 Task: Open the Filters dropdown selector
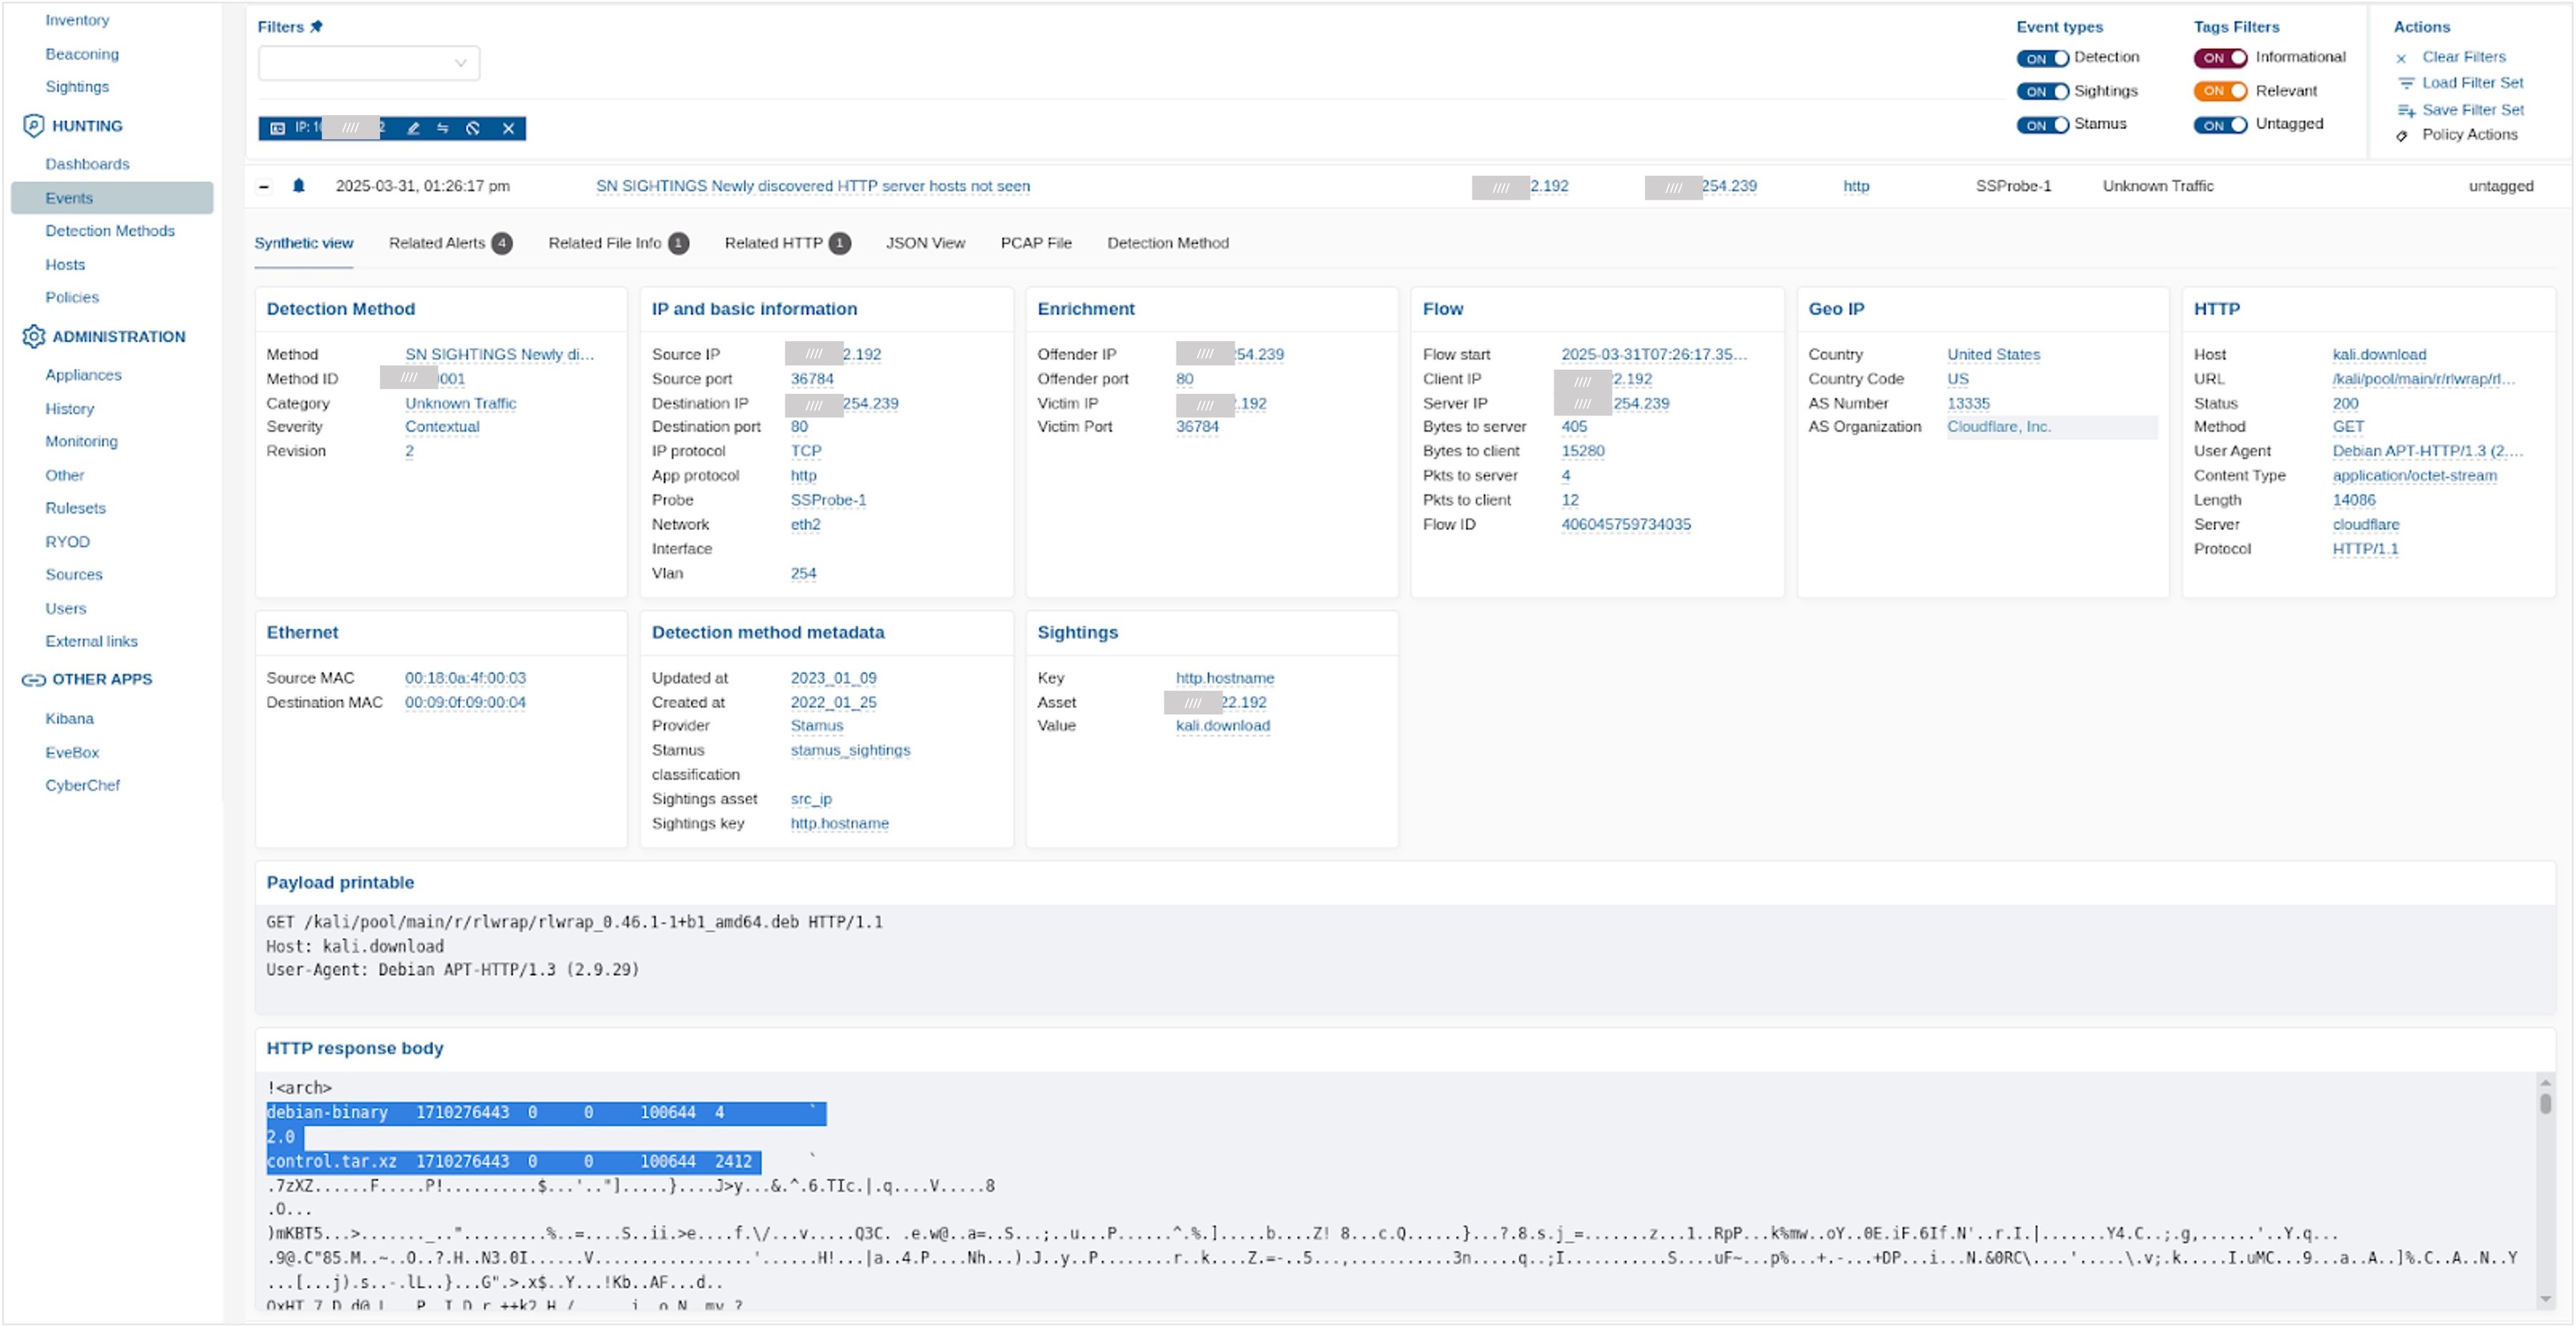coord(367,63)
